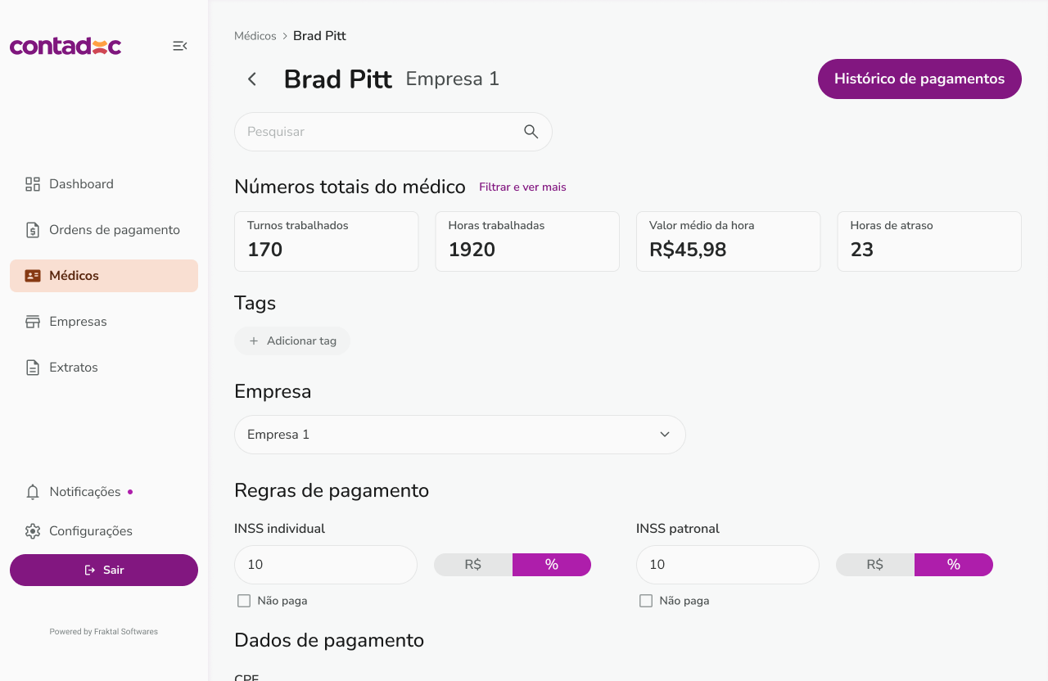Go to Médicos breadcrumb link
The width and height of the screenshot is (1048, 681).
pos(255,36)
